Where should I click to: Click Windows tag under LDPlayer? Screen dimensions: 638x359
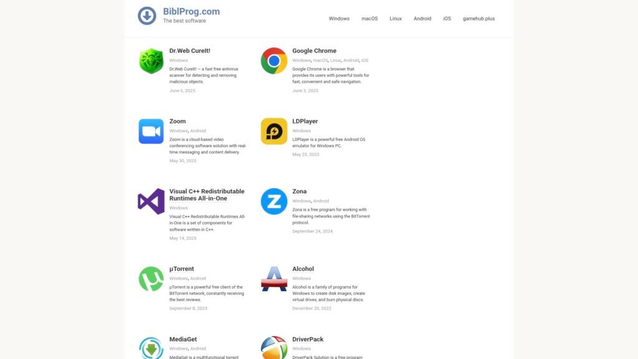[302, 131]
